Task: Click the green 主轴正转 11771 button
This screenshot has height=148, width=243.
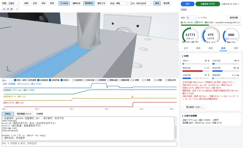Action: click(x=208, y=4)
